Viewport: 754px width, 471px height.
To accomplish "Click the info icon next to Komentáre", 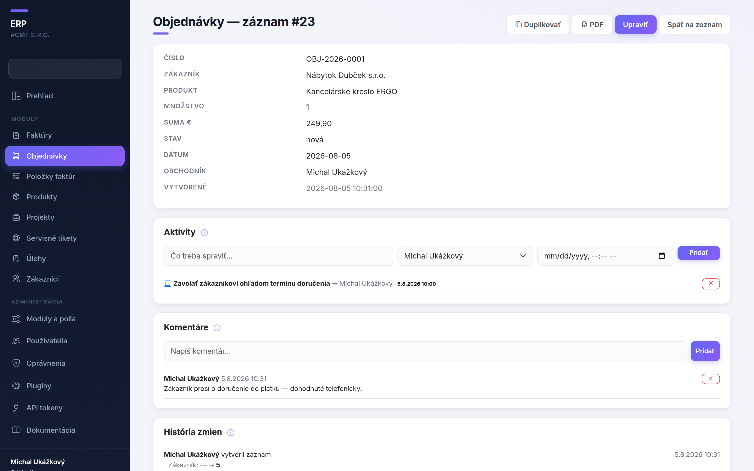I will coord(217,328).
